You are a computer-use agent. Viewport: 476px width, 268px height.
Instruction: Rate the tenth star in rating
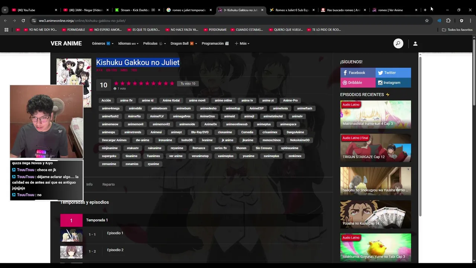tap(172, 83)
